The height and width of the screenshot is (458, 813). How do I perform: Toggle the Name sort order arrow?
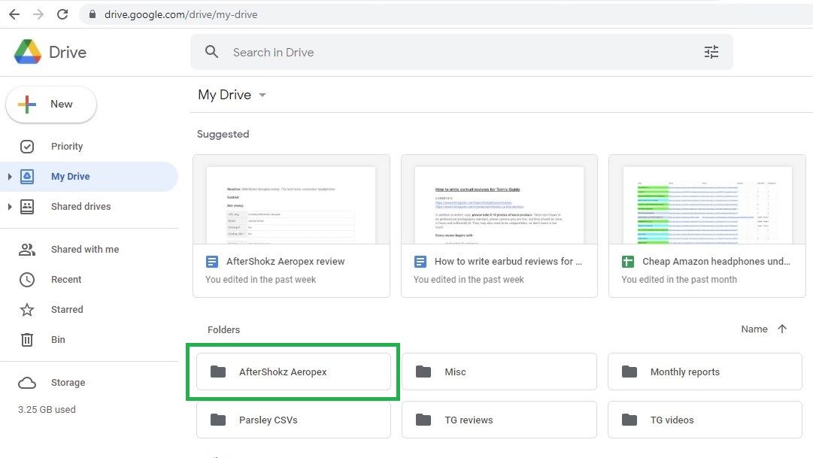(782, 329)
